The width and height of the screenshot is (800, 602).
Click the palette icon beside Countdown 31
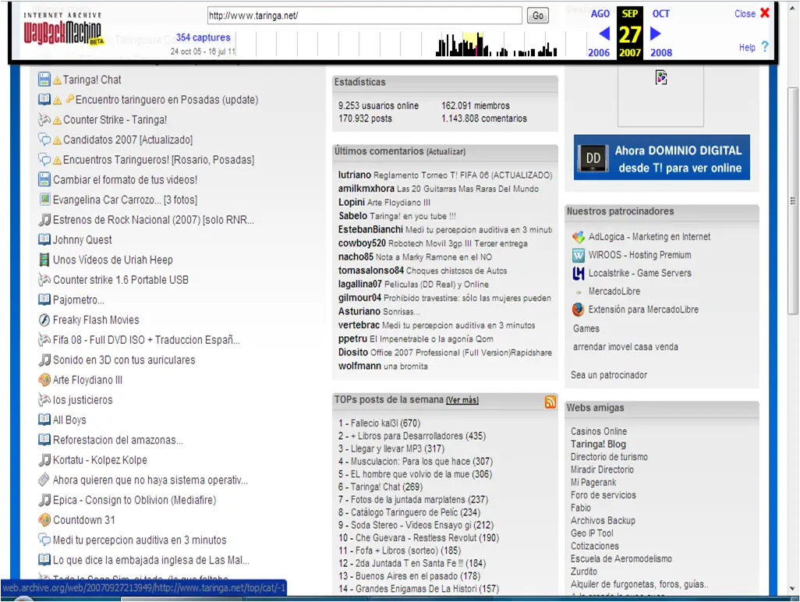(44, 520)
